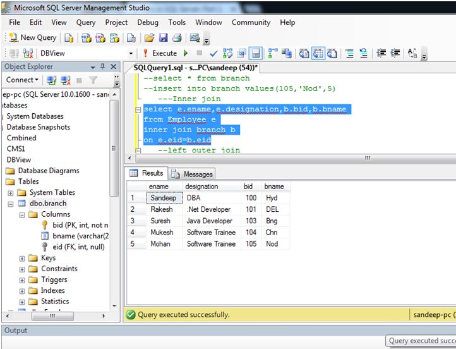
Task: Parse query with the blue checkmark icon
Action: (x=213, y=54)
